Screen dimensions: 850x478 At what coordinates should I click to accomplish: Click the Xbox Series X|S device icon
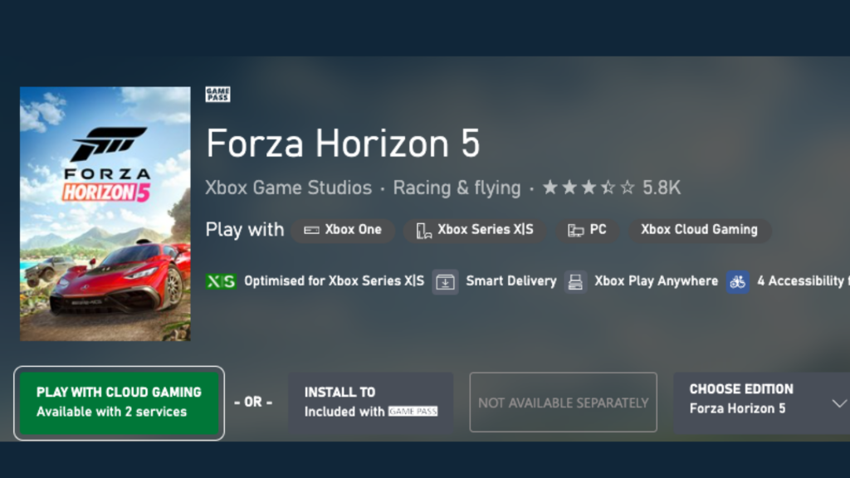[x=423, y=230]
